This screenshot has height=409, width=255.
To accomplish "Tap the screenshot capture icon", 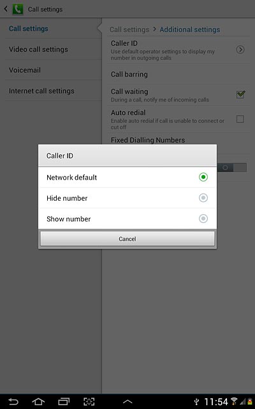I will [x=89, y=401].
